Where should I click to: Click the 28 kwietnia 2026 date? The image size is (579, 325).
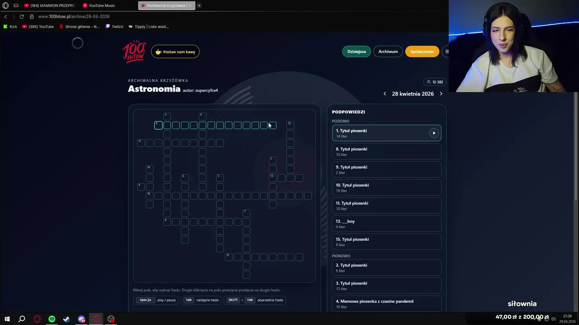click(x=413, y=94)
